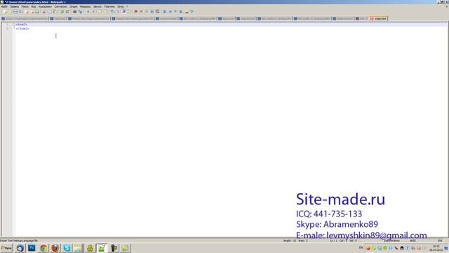Open the Правка menu
The width and height of the screenshot is (449, 253).
(14, 6)
